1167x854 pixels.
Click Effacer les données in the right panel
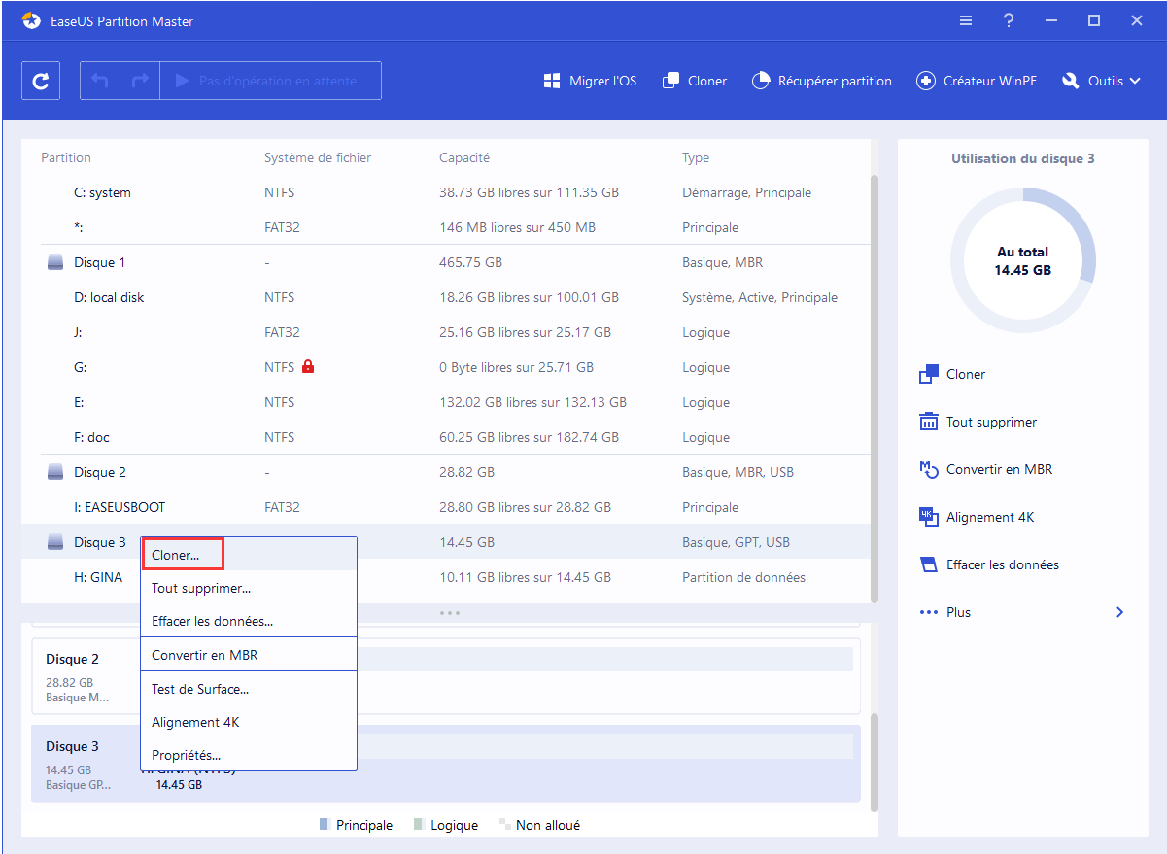click(988, 564)
